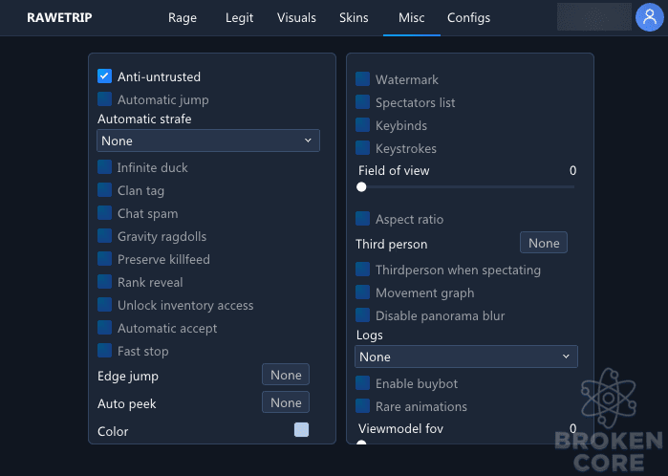
Task: Click the Field of view slider handle
Action: pyautogui.click(x=361, y=187)
